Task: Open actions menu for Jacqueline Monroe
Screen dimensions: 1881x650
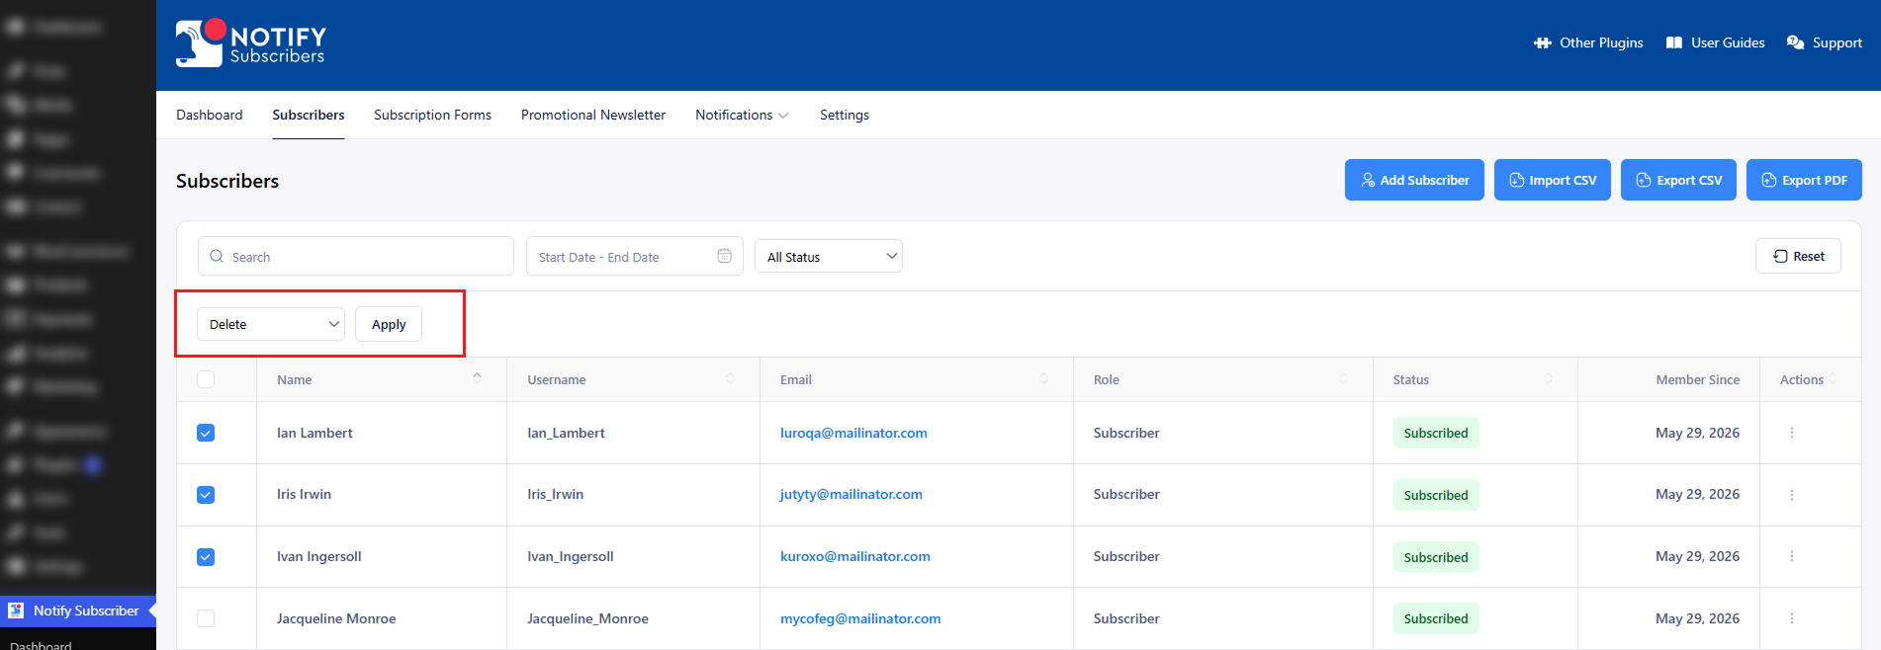Action: [1792, 618]
